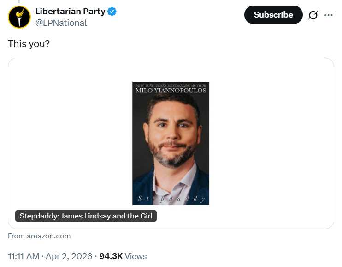View the 94.3K Views count
Image resolution: width=342 pixels, height=267 pixels.
pyautogui.click(x=123, y=256)
